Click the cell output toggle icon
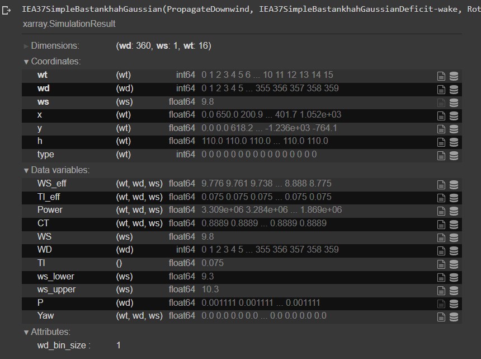Screen dimensions: 481x359 click(x=7, y=11)
